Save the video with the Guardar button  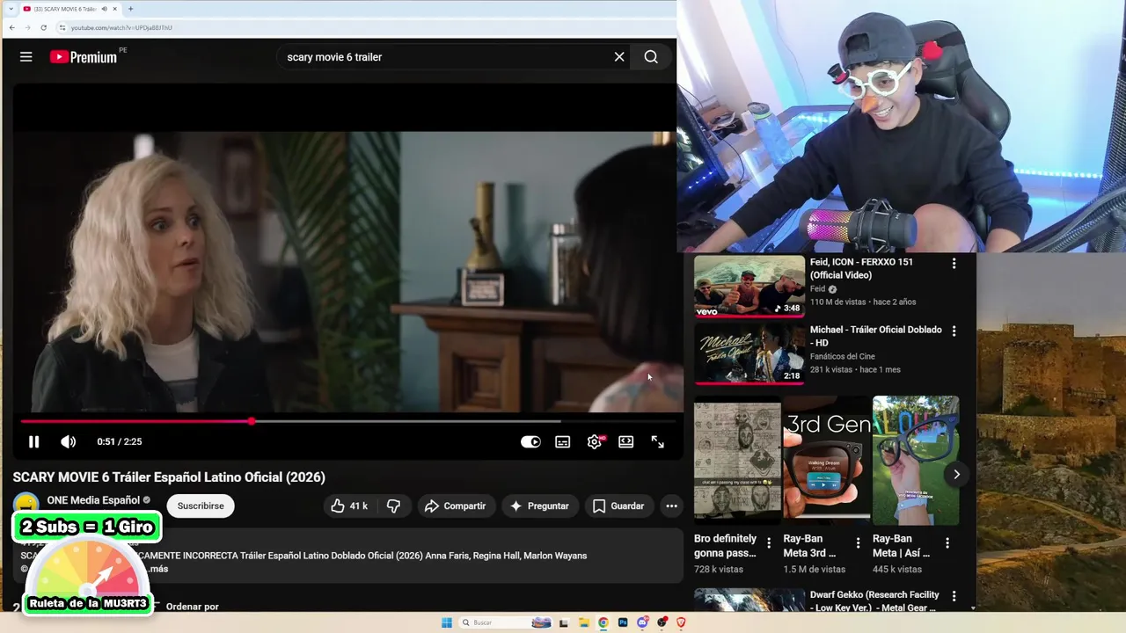618,506
